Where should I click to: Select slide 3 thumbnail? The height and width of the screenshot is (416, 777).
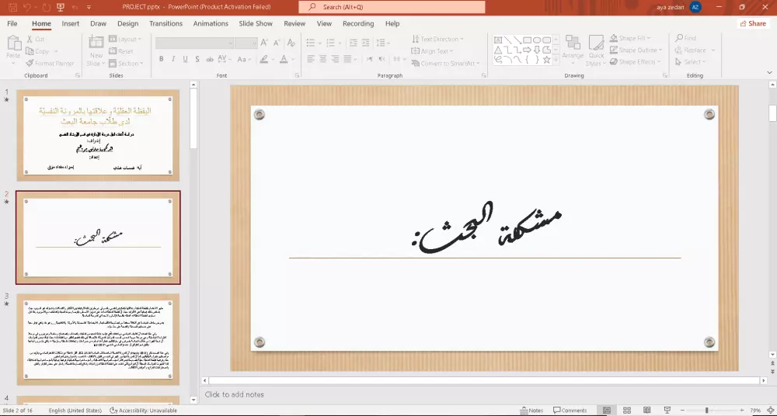click(x=98, y=339)
